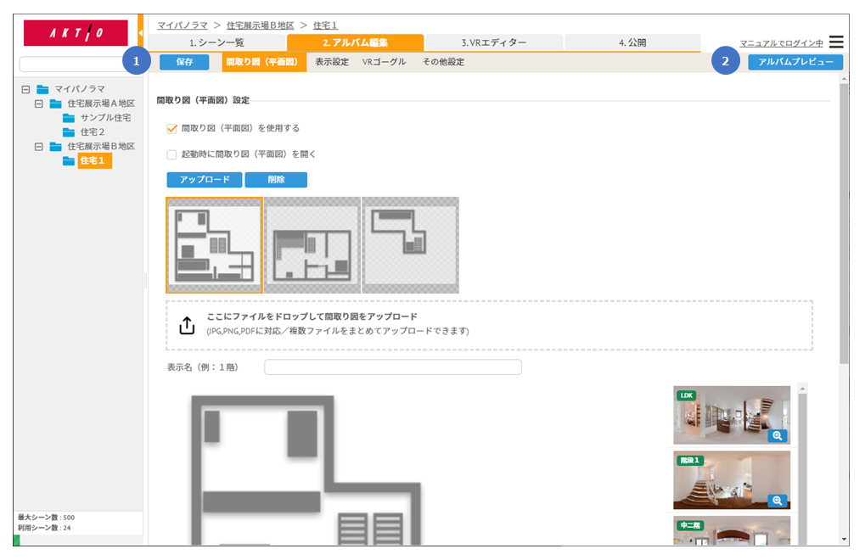Collapse the left sidebar panel arrow
The image size is (865, 560).
[x=140, y=34]
